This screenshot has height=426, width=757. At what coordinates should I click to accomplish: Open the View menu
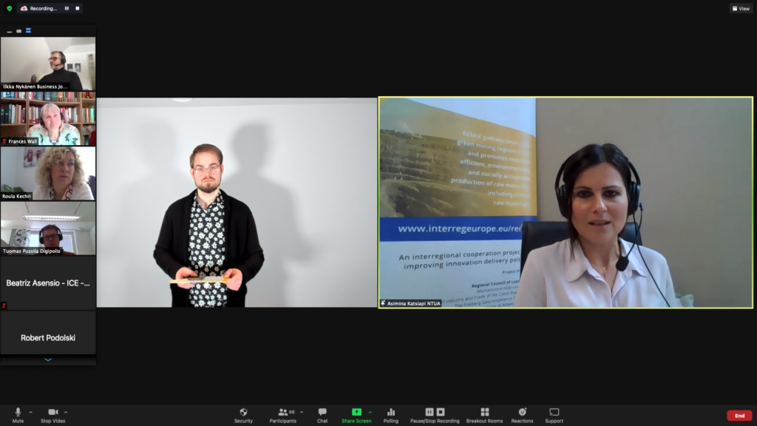pos(741,8)
